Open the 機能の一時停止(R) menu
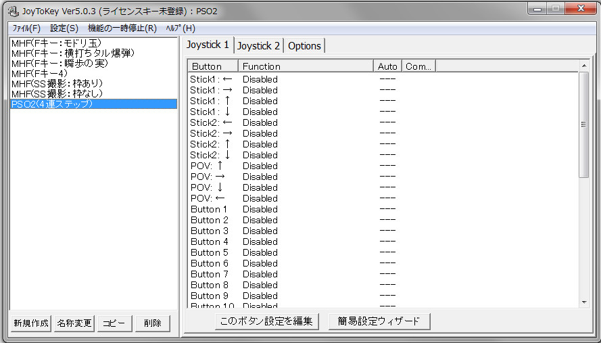The width and height of the screenshot is (601, 343). (122, 28)
